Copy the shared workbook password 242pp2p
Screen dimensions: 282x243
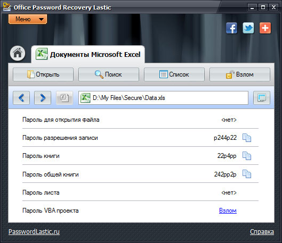(247, 174)
